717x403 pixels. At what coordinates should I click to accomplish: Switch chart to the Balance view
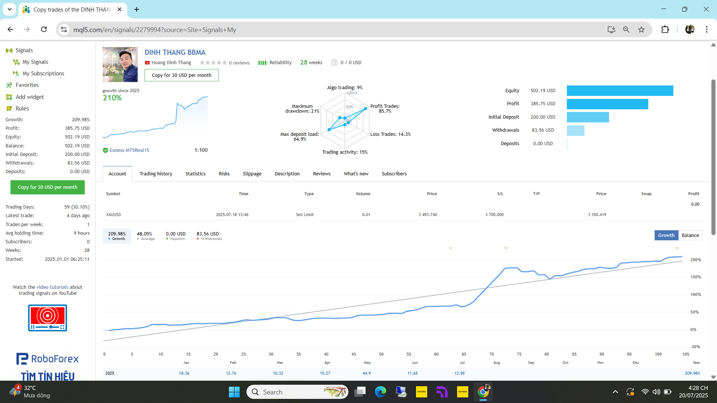tap(690, 235)
